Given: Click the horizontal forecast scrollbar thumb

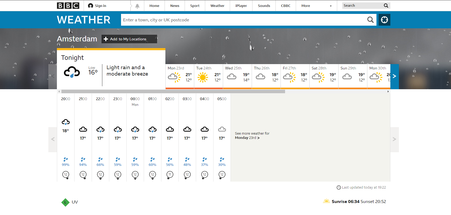Looking at the screenshot, I should click(x=173, y=92).
